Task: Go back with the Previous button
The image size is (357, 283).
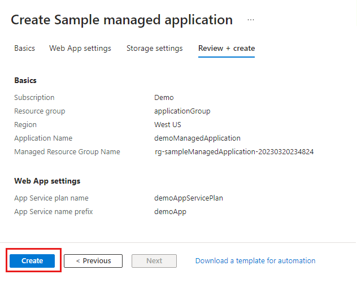Action: coord(93,261)
